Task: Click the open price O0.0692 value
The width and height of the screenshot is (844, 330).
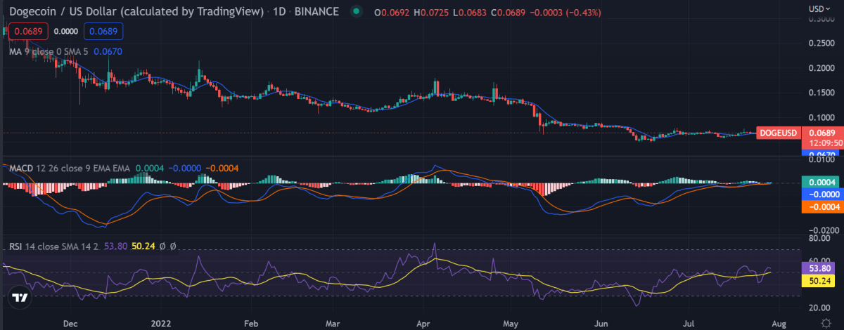Action: pyautogui.click(x=392, y=12)
